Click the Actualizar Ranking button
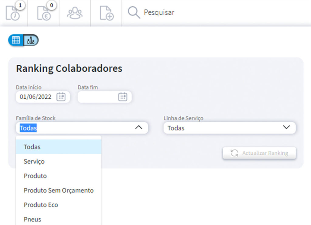 [x=259, y=153]
